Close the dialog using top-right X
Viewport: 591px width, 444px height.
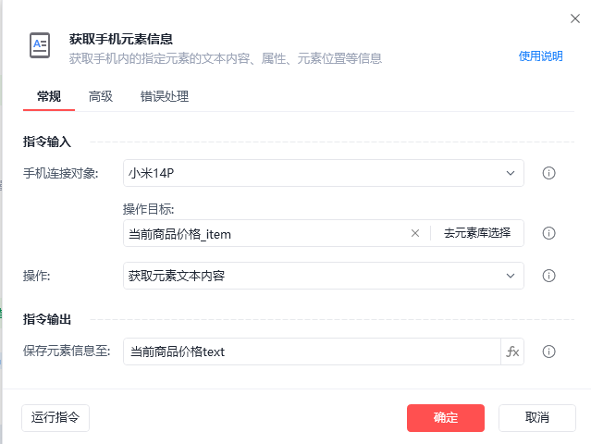point(574,18)
